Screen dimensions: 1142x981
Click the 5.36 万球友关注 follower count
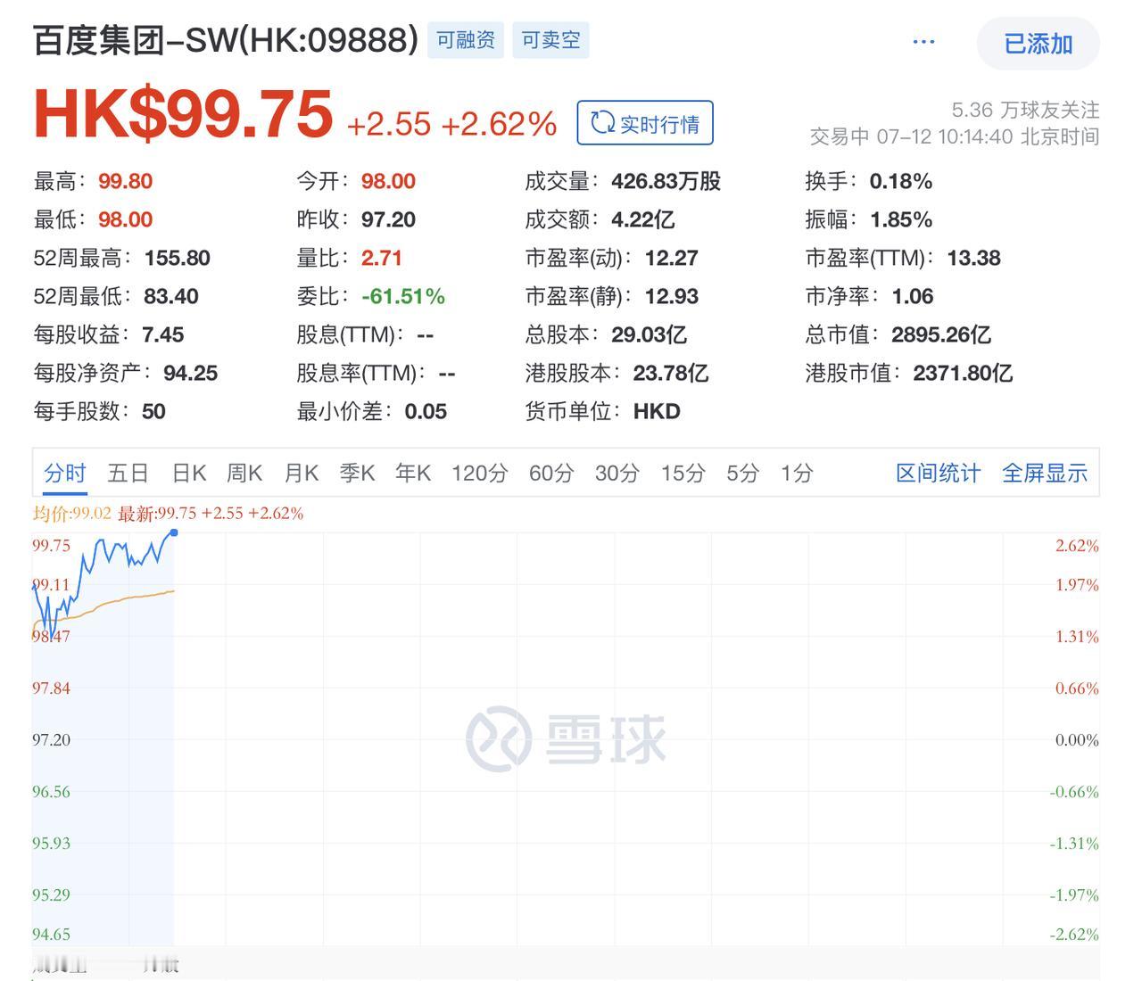tap(1025, 110)
